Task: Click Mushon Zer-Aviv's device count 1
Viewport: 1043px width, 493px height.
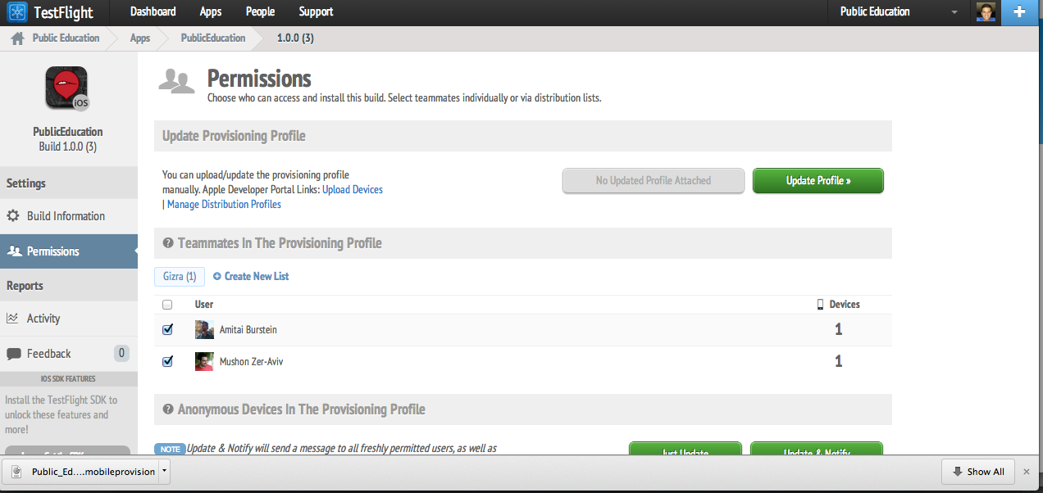Action: pyautogui.click(x=838, y=361)
